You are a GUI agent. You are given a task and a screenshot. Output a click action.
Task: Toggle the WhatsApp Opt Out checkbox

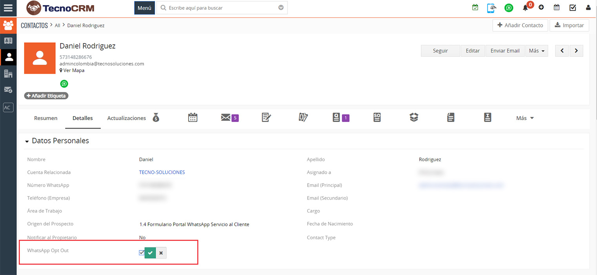point(142,253)
